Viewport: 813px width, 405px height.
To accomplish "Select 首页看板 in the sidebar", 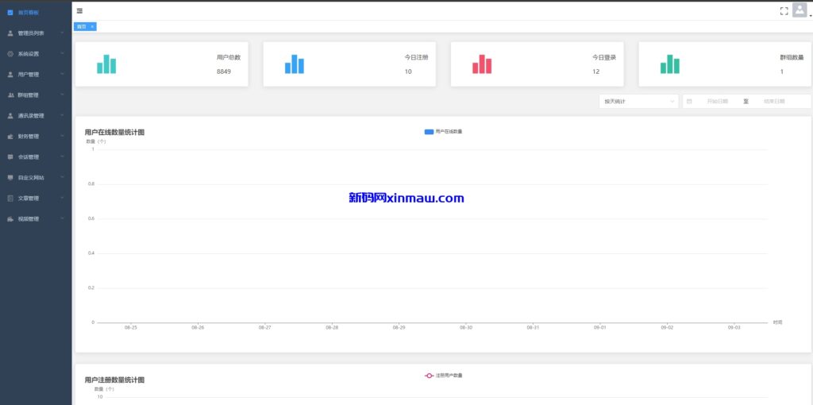I will pyautogui.click(x=35, y=13).
